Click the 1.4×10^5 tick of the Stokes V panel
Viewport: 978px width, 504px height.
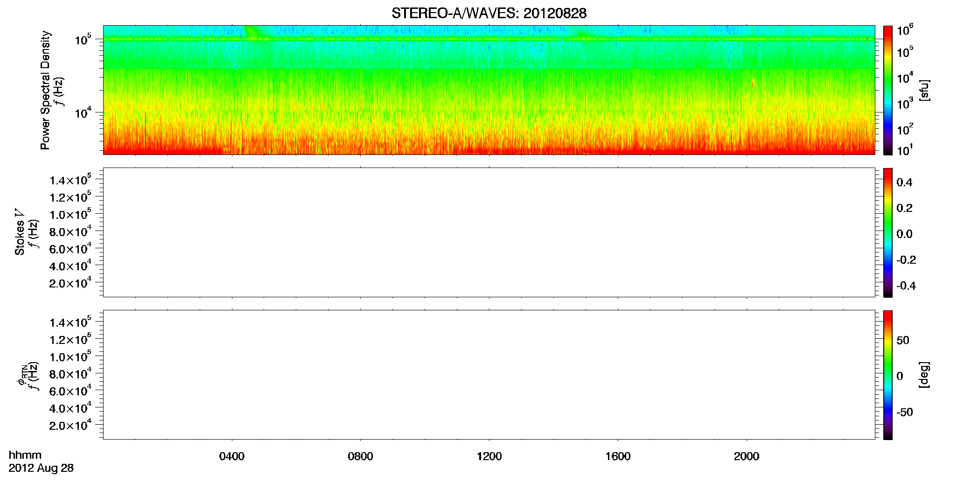click(70, 180)
